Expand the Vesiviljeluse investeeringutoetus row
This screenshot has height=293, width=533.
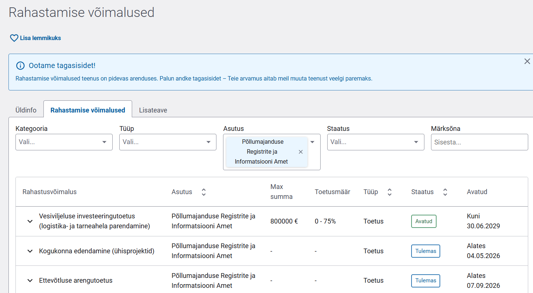[x=30, y=221]
